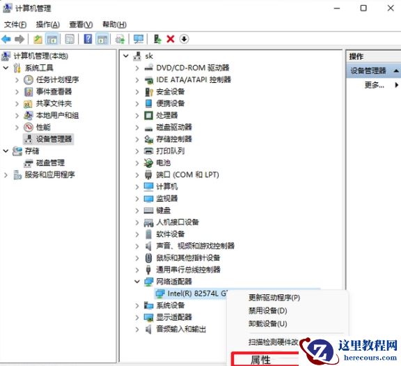Open the 帮助(H) menu
The height and width of the screenshot is (366, 401).
coord(114,24)
